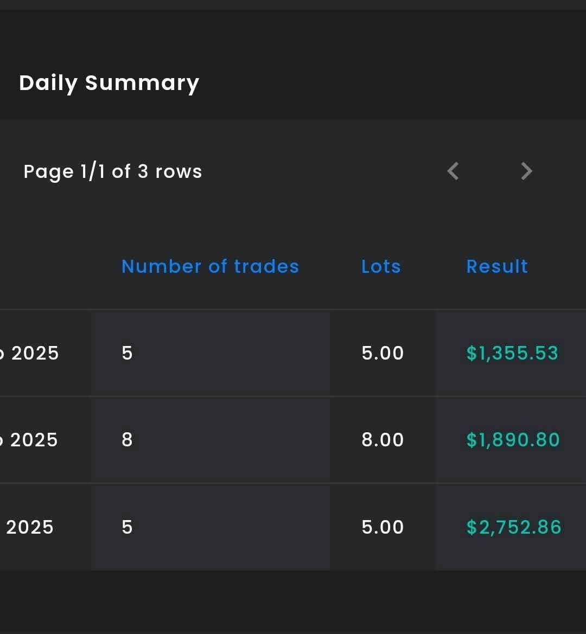Click the lots cell in the $1,355.53 row
586x634 pixels.
[x=383, y=353]
